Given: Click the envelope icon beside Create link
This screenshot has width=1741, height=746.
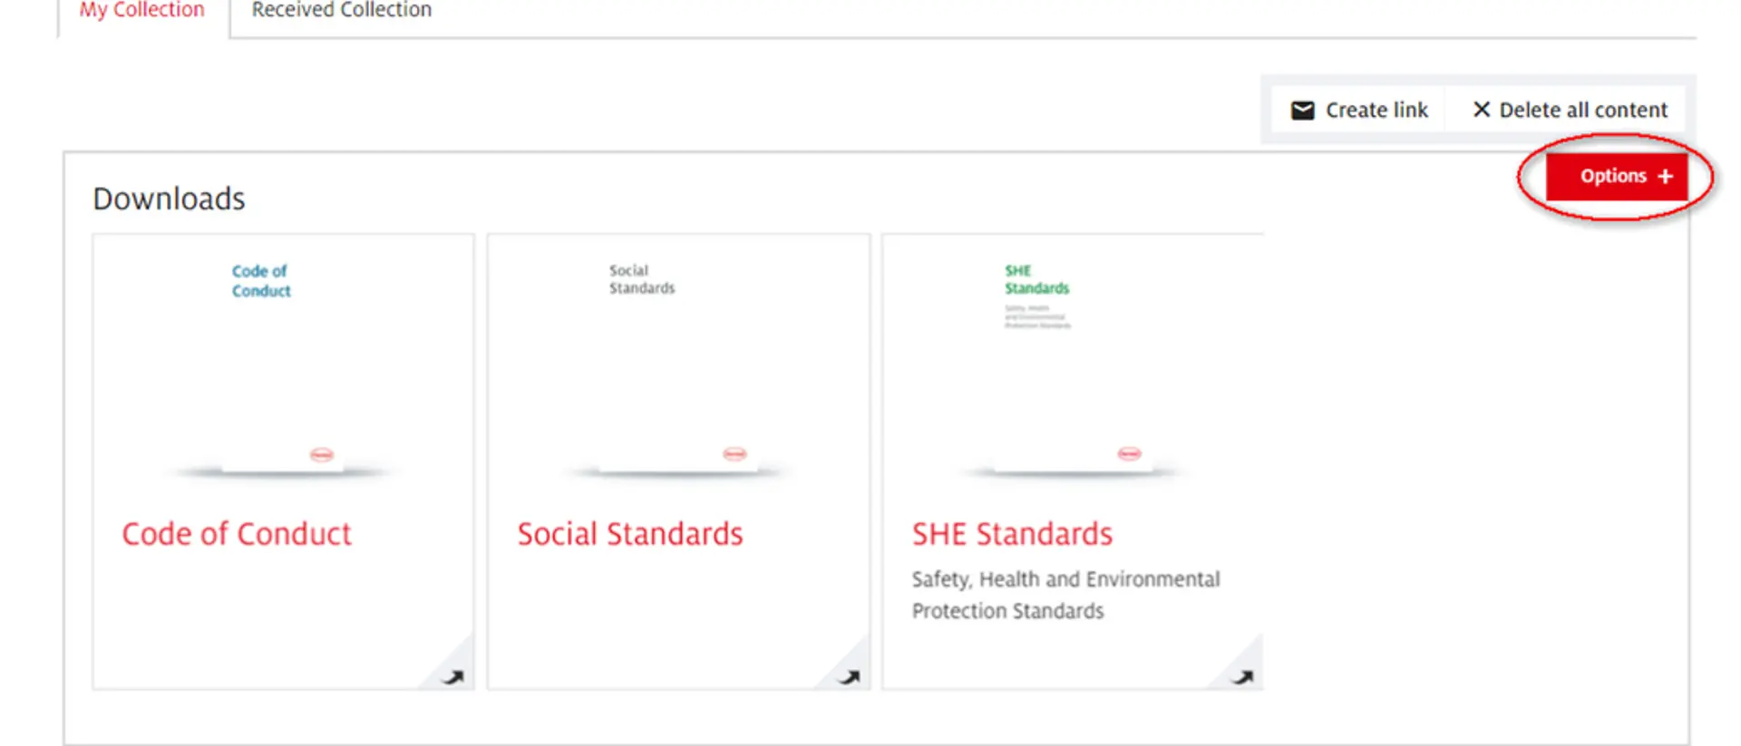Looking at the screenshot, I should (1302, 111).
